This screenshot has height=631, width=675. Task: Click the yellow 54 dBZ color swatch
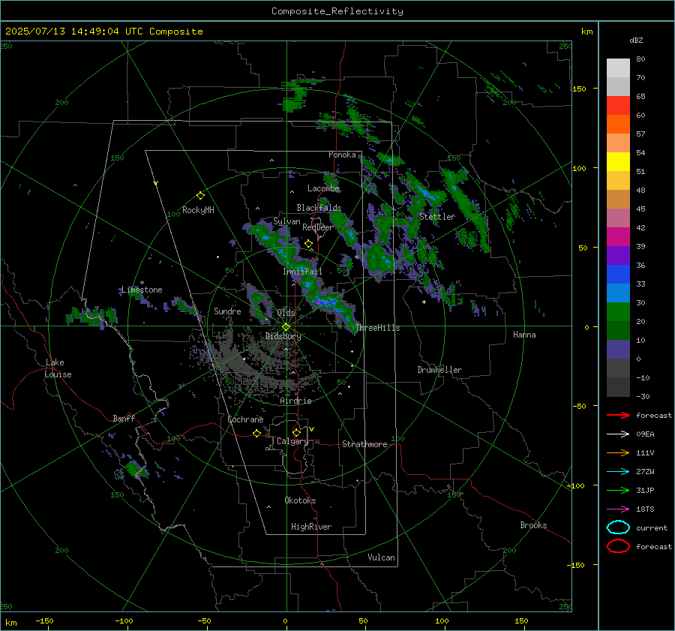[x=618, y=161]
